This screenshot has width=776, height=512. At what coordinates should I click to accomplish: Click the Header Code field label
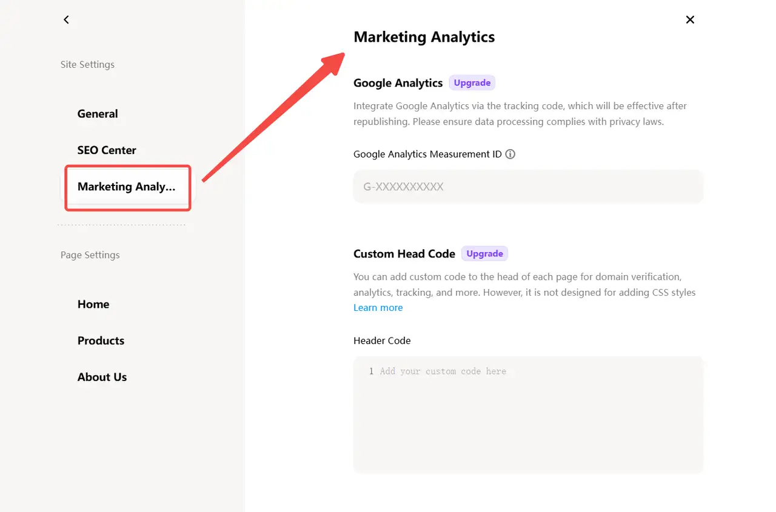[x=382, y=341]
